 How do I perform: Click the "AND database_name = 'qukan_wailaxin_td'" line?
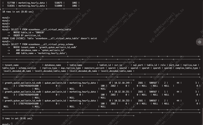tap(40, 50)
